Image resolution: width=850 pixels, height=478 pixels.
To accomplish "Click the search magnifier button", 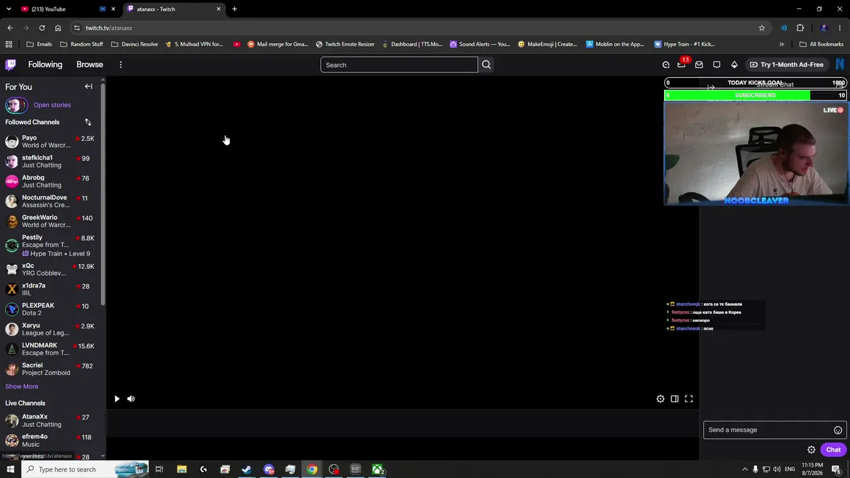I will (486, 64).
